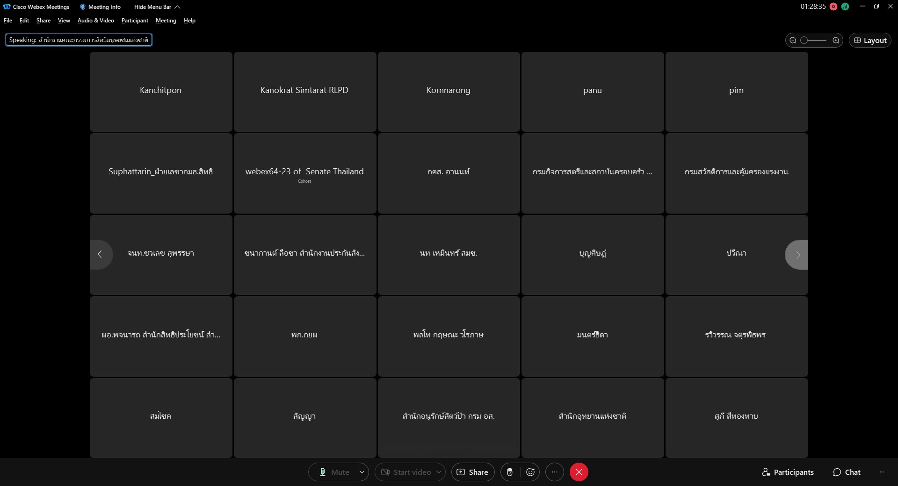Start video camera
Viewport: 898px width, 486px height.
(x=406, y=472)
